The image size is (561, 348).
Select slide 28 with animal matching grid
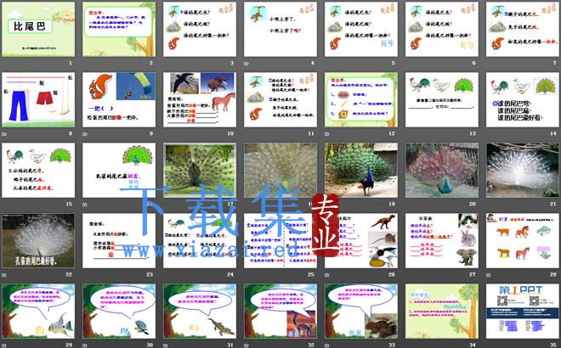(523, 241)
